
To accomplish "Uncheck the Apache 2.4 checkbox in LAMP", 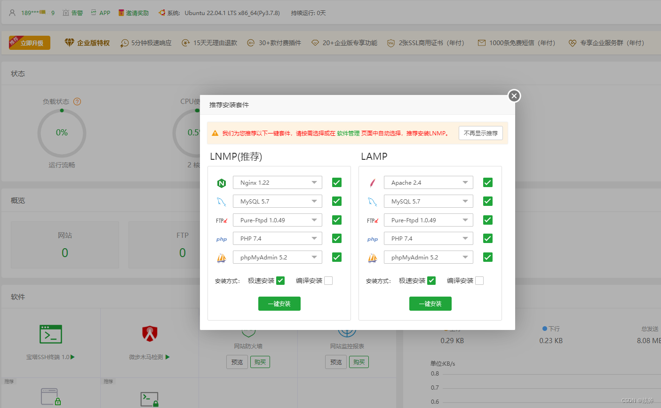I will tap(488, 182).
